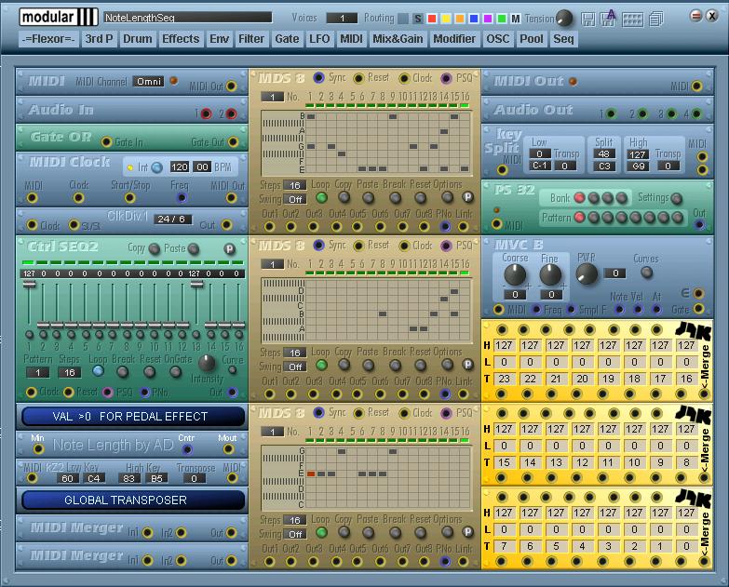
Task: Open the MIDI Channel Omni selector
Action: click(149, 82)
